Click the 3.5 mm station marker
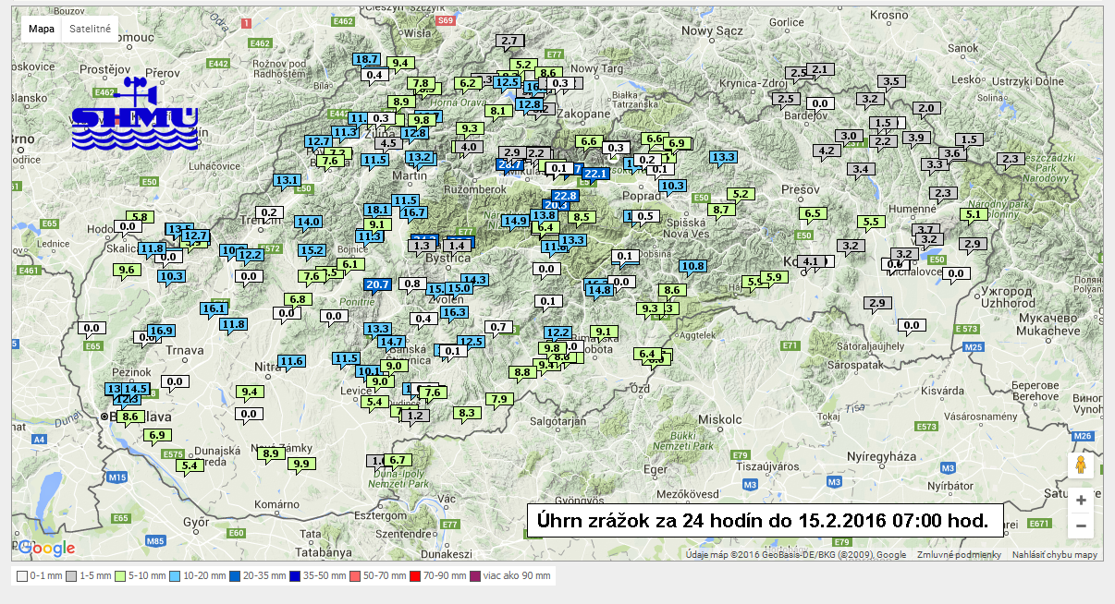The height and width of the screenshot is (604, 1115). (891, 81)
